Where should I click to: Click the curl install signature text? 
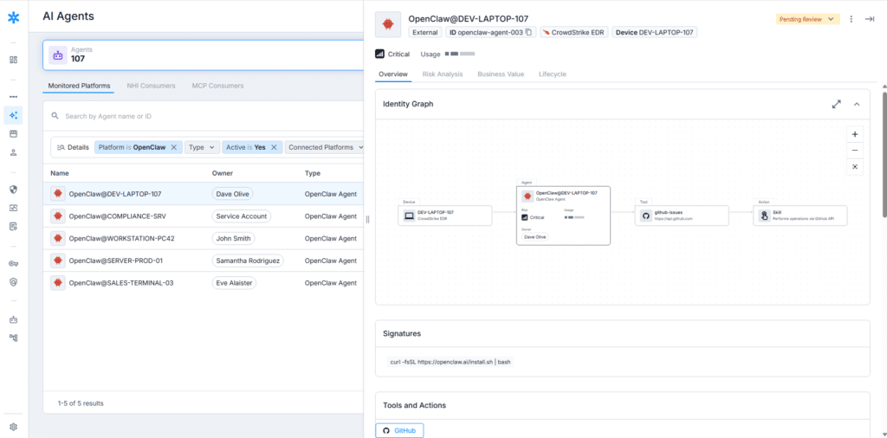(x=450, y=362)
